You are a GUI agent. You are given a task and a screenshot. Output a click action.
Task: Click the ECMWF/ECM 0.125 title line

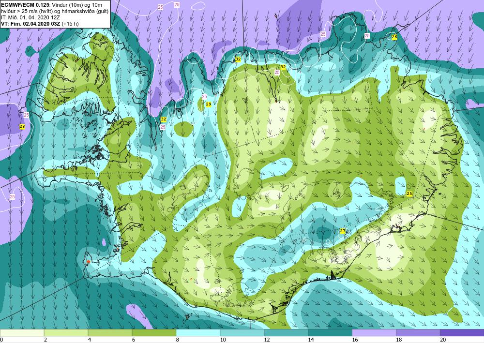(x=52, y=5)
